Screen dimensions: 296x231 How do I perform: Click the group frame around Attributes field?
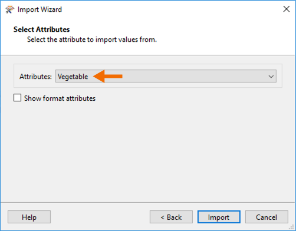(148, 75)
